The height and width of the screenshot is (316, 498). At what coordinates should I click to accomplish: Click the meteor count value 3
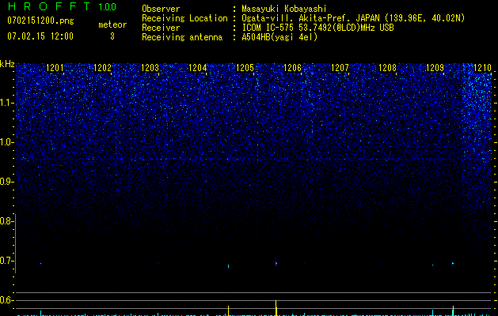(x=112, y=36)
